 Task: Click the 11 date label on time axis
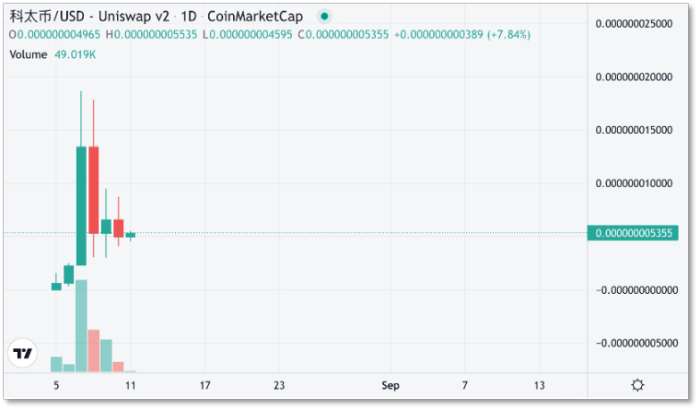click(131, 385)
